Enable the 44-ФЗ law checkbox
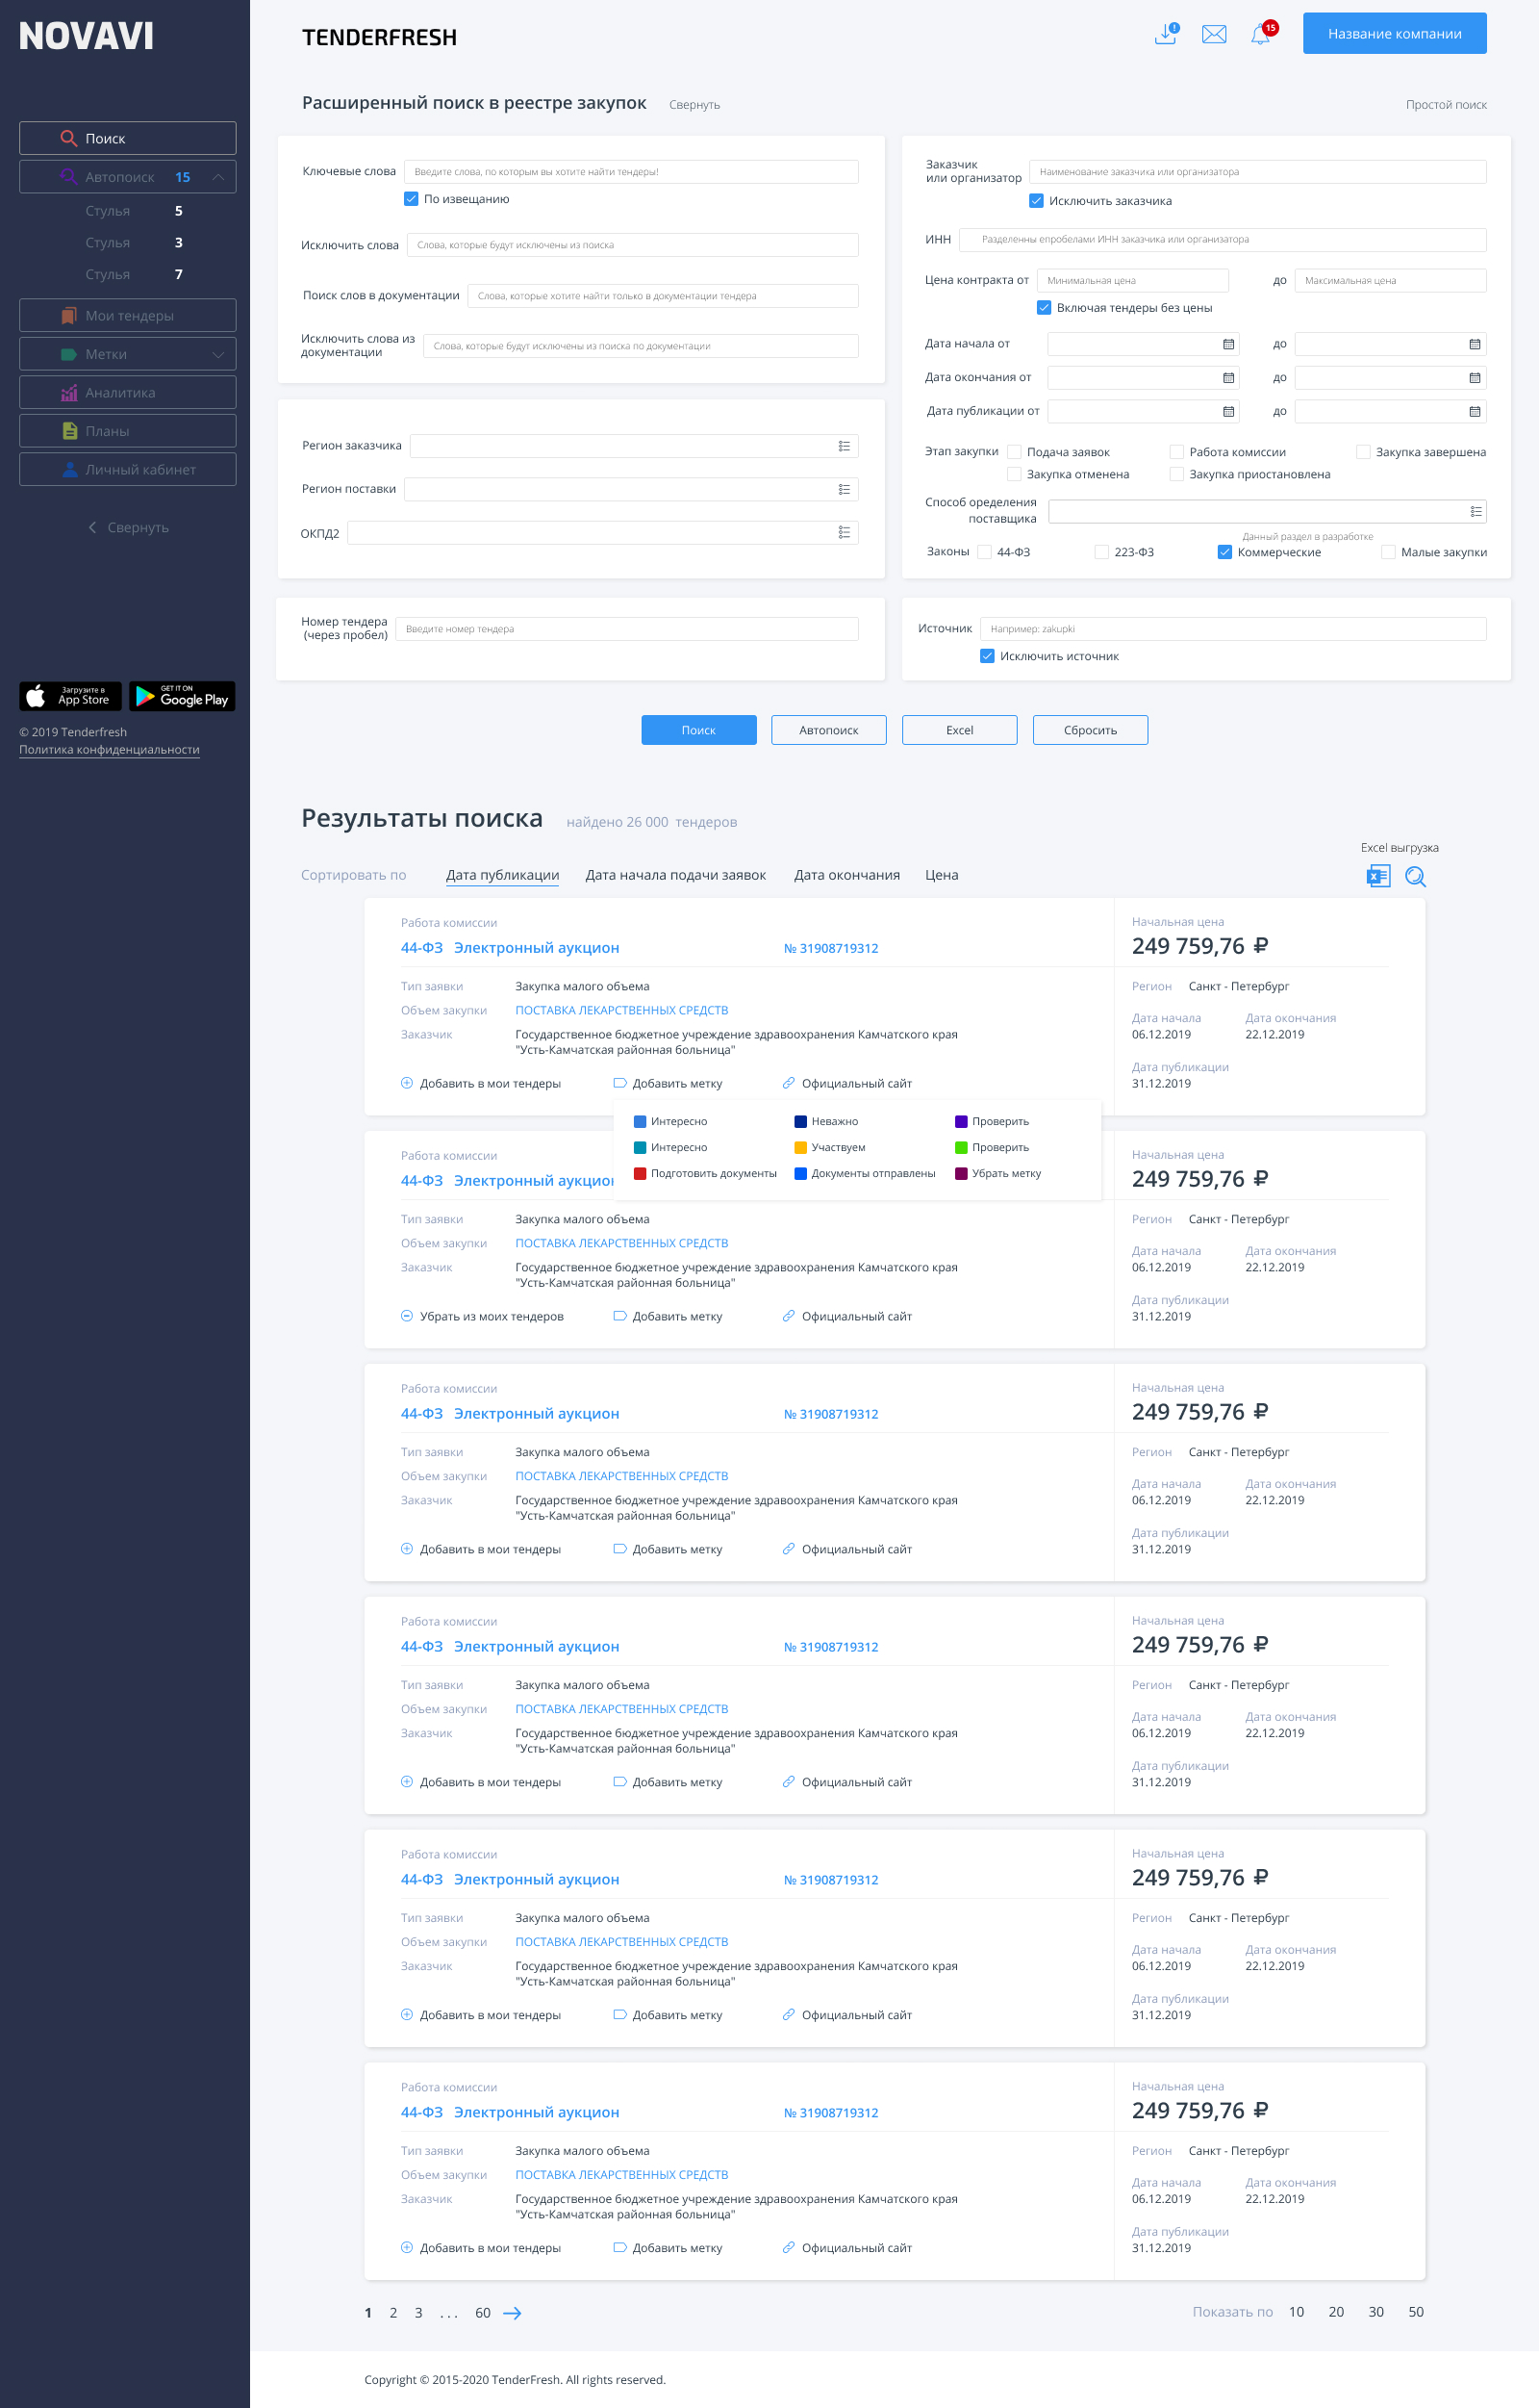Viewport: 1539px width, 2408px height. [984, 552]
